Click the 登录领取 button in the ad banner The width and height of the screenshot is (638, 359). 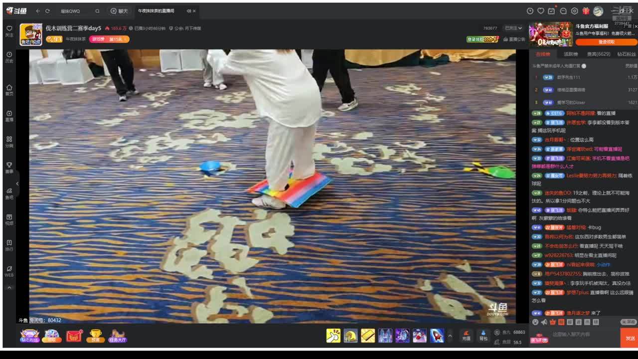pos(606,42)
